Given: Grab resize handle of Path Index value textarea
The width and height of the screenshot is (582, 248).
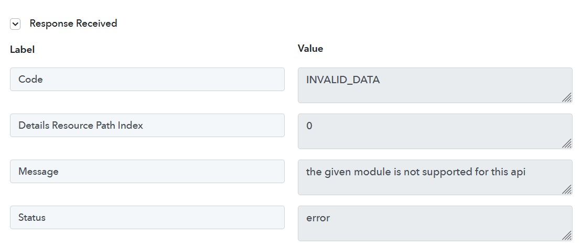Looking at the screenshot, I should pyautogui.click(x=567, y=144).
